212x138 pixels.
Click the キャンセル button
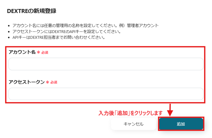[133, 124]
